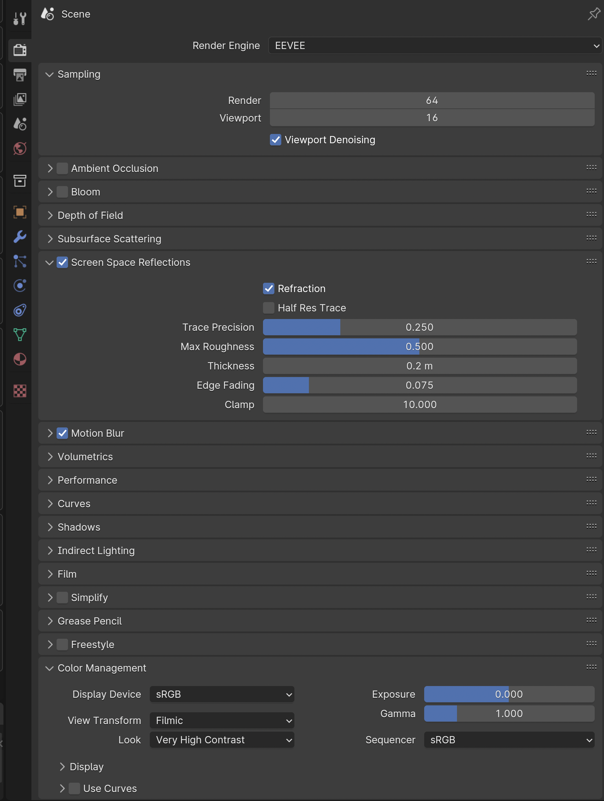Open the Look dropdown
Screen dimensions: 604x801
[222, 740]
